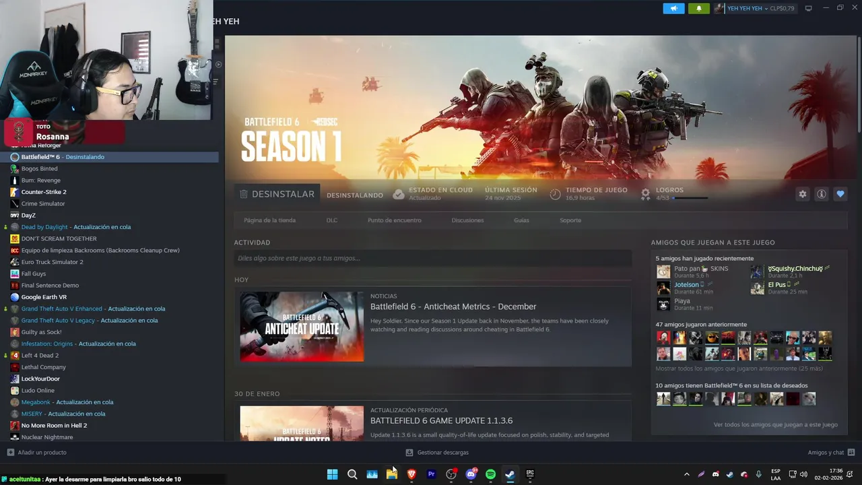Open Estado en Cloud status icon
Screen dimensions: 862x485
pyautogui.click(x=399, y=194)
